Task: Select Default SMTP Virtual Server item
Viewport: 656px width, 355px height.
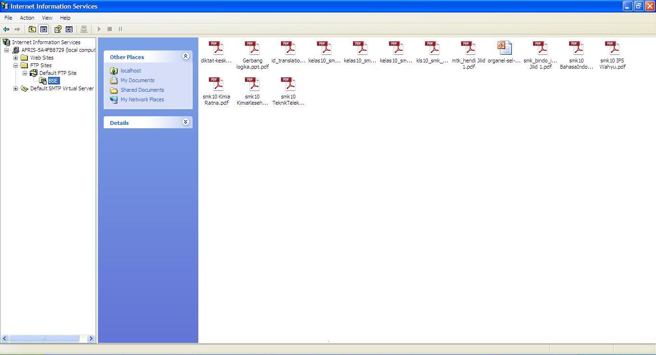Action: [58, 88]
